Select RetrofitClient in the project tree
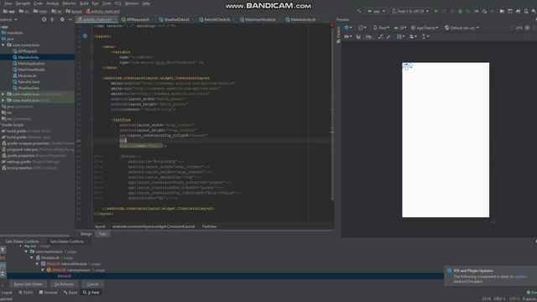The image size is (537, 302). tap(29, 82)
